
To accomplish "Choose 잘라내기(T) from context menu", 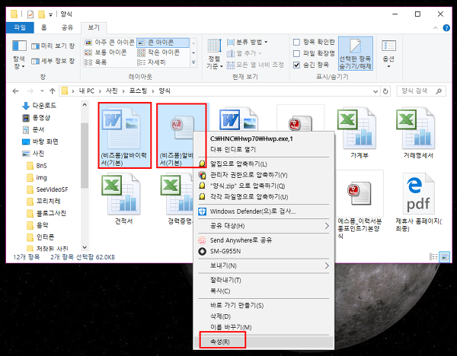I will 264,280.
